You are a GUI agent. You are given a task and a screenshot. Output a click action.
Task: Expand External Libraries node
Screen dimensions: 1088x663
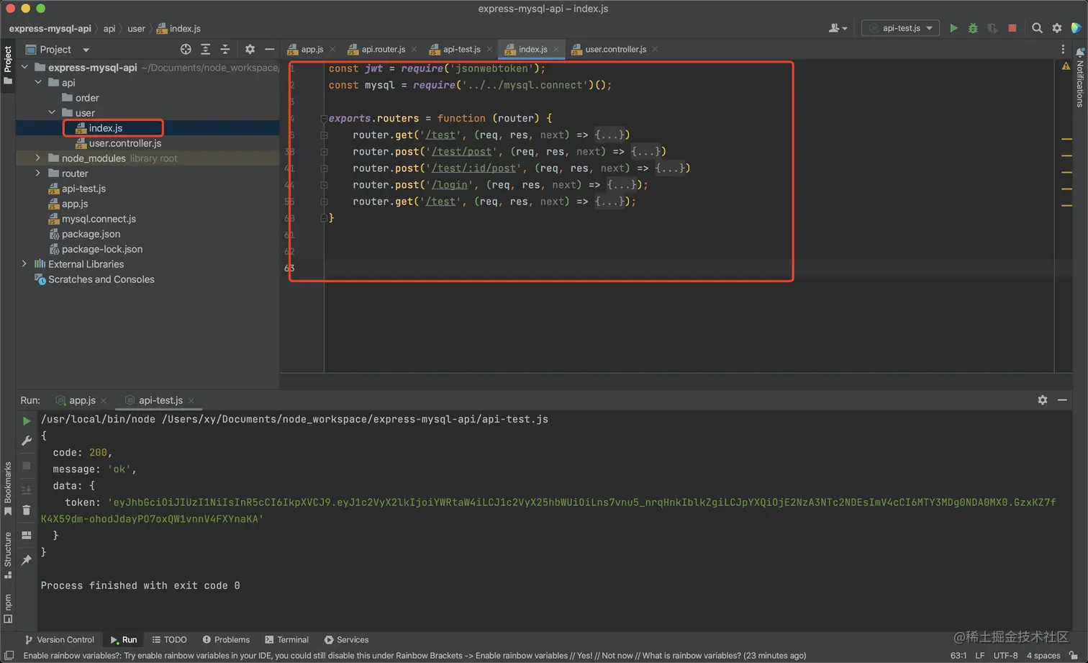(x=24, y=263)
